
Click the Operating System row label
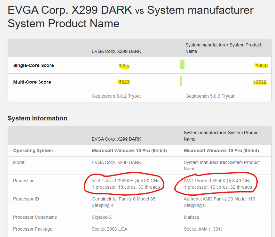pos(33,151)
